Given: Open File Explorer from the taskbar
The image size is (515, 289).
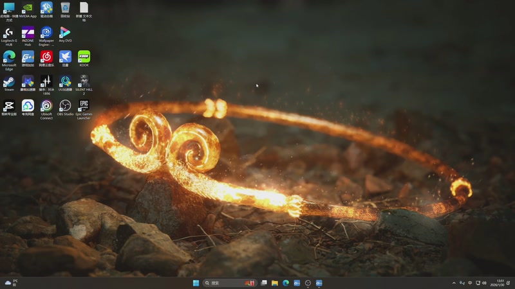Looking at the screenshot, I should click(275, 283).
